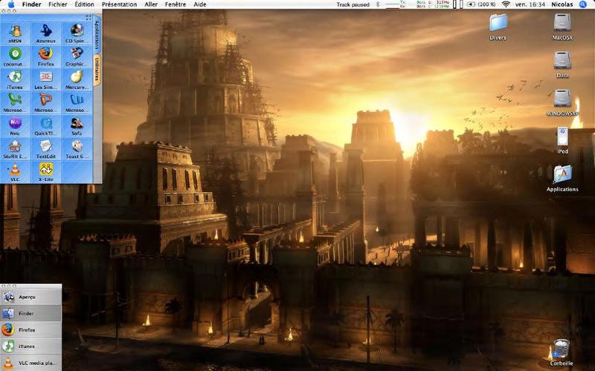Open the Présentation menu

click(x=120, y=4)
